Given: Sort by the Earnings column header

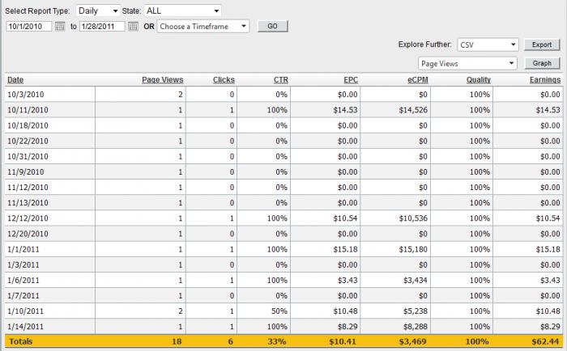Looking at the screenshot, I should click(x=544, y=80).
